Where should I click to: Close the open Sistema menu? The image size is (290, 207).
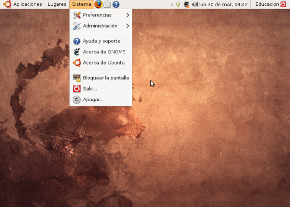(81, 4)
